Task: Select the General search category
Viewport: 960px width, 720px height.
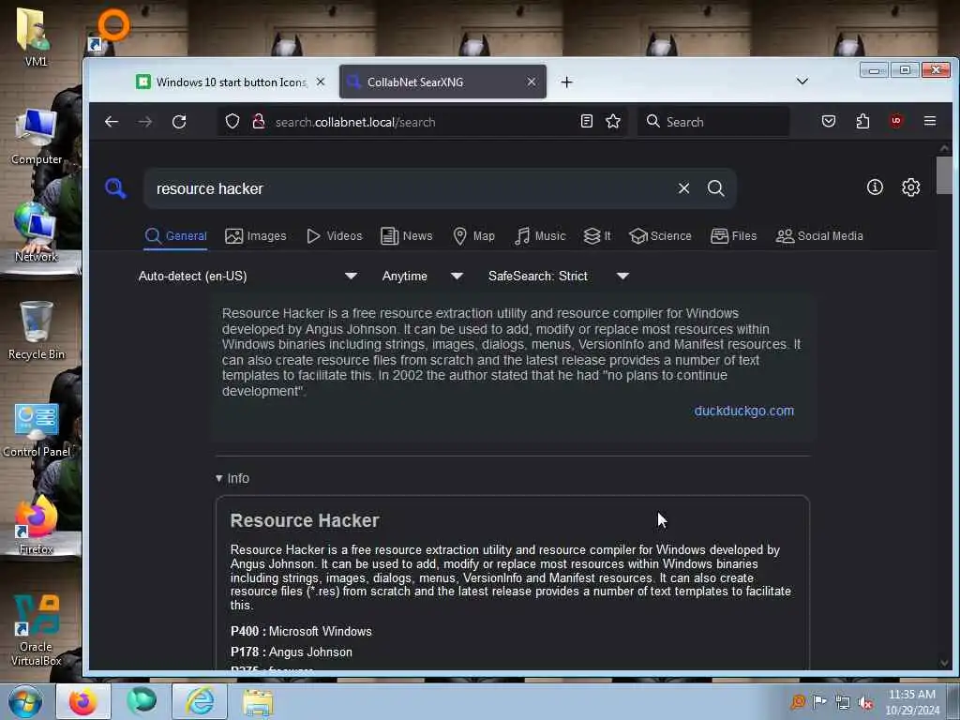Action: coord(175,235)
